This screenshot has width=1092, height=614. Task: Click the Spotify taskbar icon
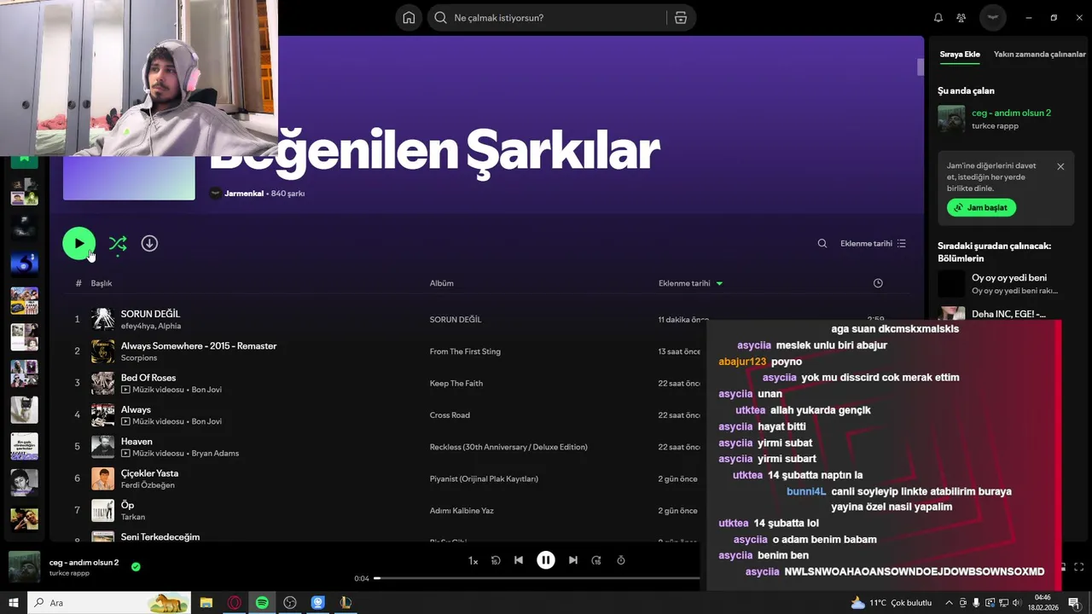click(262, 603)
